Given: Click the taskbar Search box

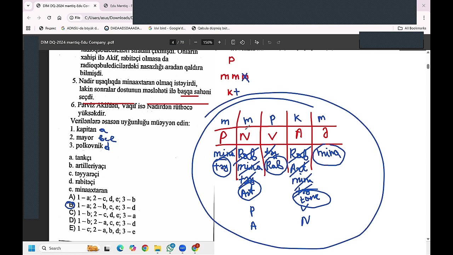Looking at the screenshot, I should tap(69, 248).
